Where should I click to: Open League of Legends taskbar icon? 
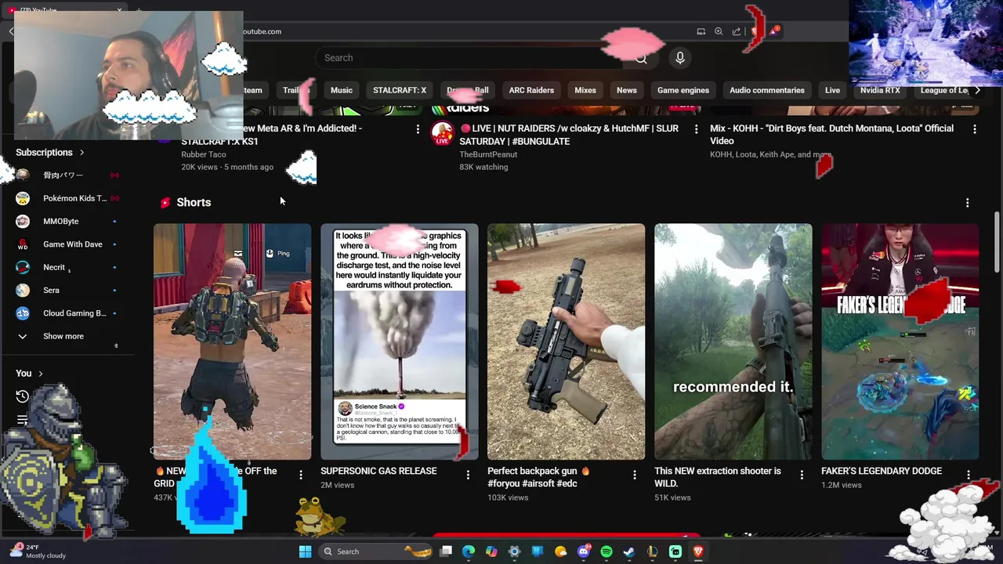coord(653,551)
